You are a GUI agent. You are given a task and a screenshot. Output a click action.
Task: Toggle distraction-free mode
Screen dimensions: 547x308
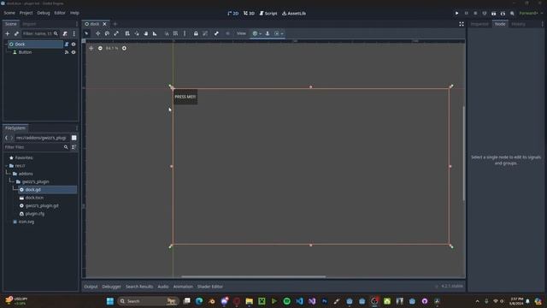tap(462, 24)
